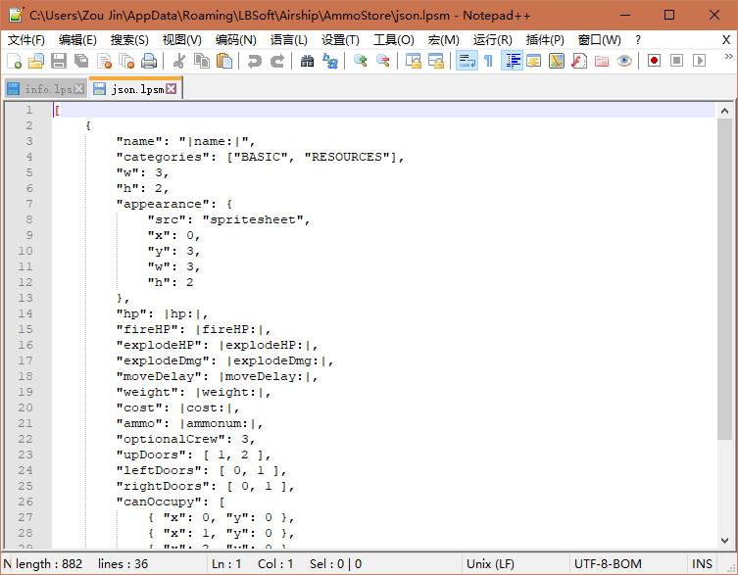Cut selection with scissors icon
The height and width of the screenshot is (575, 738).
pyautogui.click(x=178, y=61)
